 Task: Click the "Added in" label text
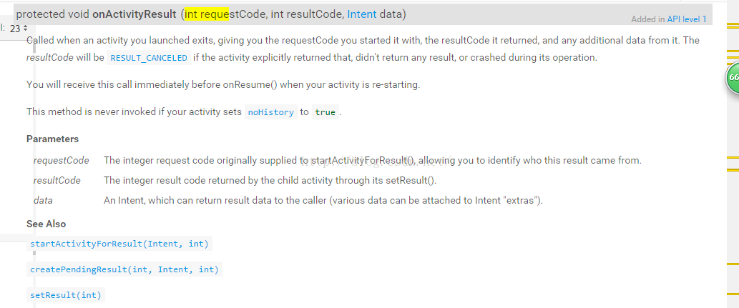coord(648,19)
